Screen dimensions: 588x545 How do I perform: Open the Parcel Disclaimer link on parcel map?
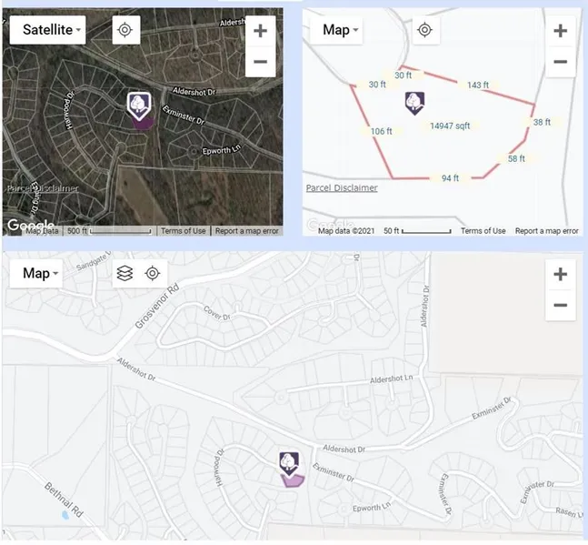(342, 188)
